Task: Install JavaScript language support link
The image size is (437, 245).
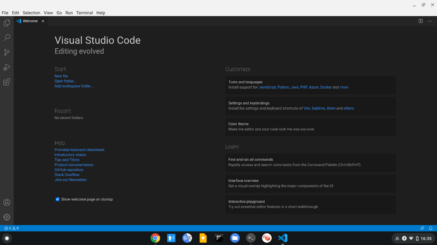Action: [267, 87]
